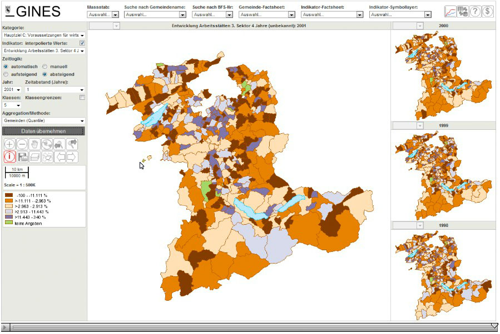
Task: Click the map outline with arrows icon
Action: [x=47, y=157]
